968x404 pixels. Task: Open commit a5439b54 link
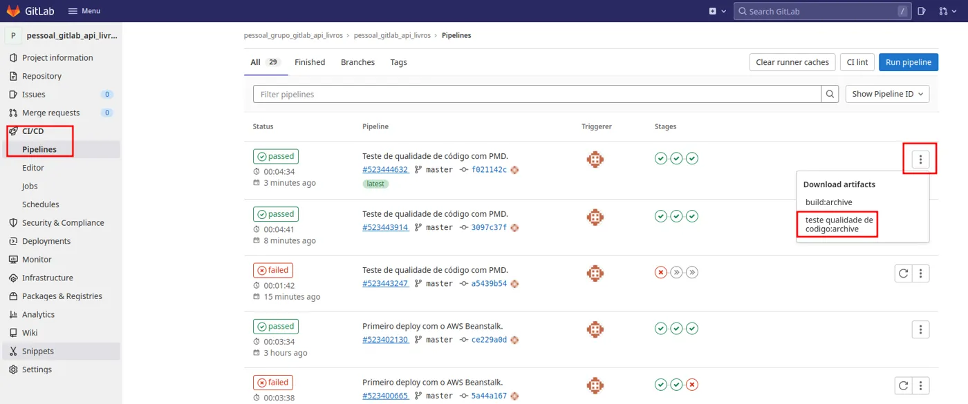coord(489,284)
